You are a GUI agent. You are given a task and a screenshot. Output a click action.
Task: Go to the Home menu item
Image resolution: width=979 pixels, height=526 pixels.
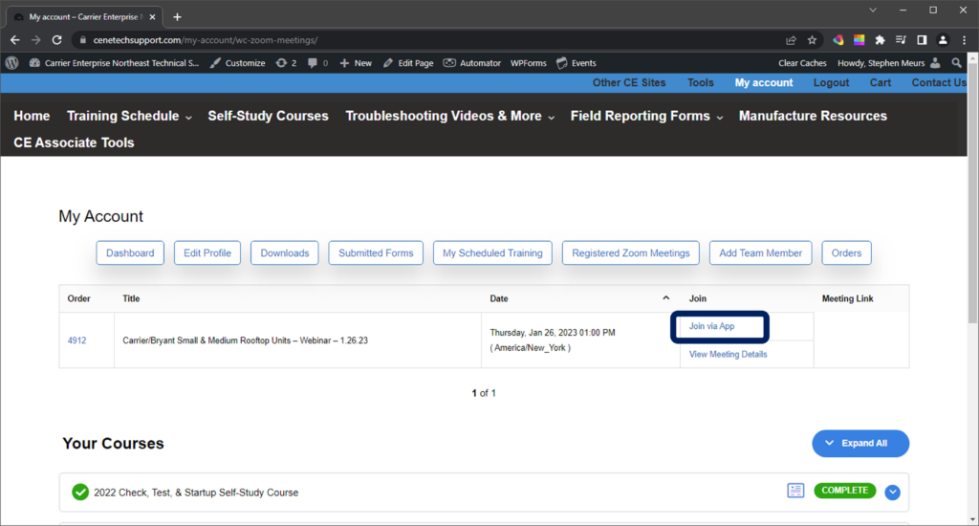(32, 116)
